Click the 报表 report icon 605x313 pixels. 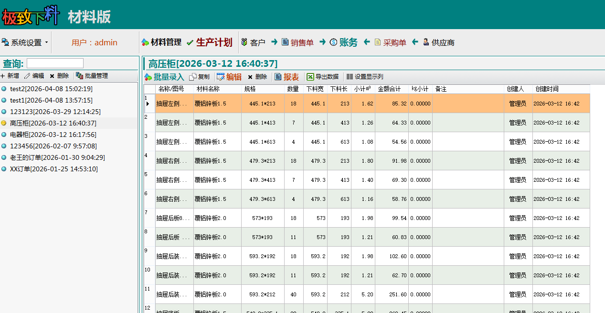tap(278, 77)
